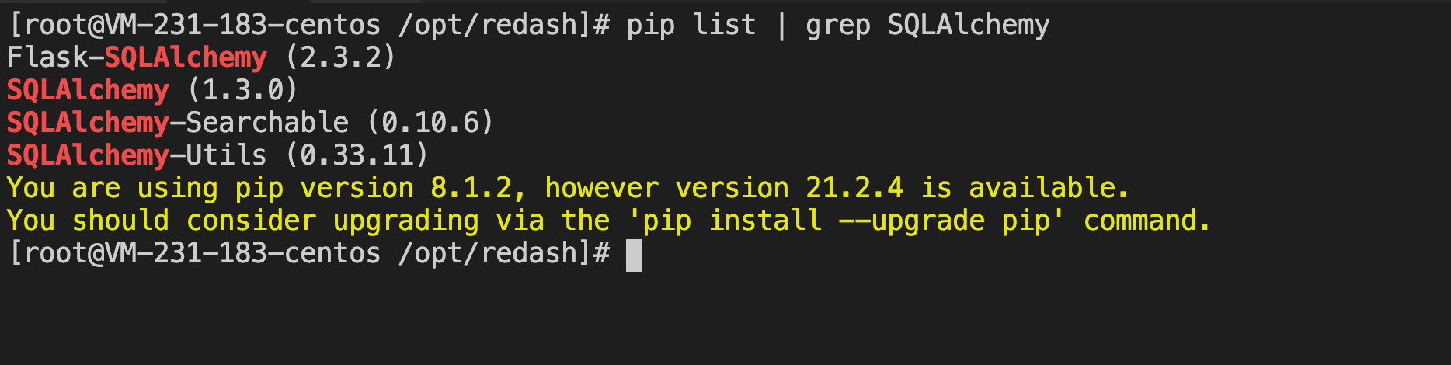Image resolution: width=1451 pixels, height=365 pixels.
Task: Click the version (0.33.11) text
Action: tap(357, 155)
